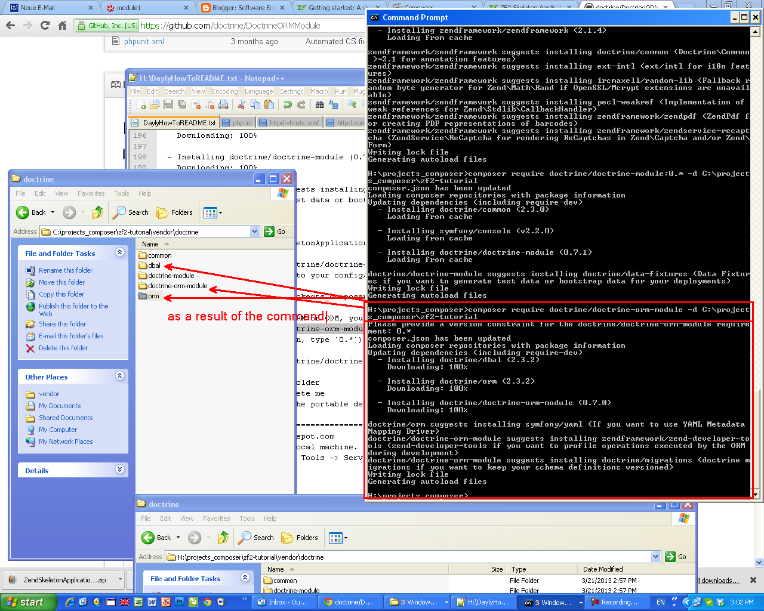Click the Views icon in upper doctrine window
Screen dimensions: 764x611
point(210,212)
